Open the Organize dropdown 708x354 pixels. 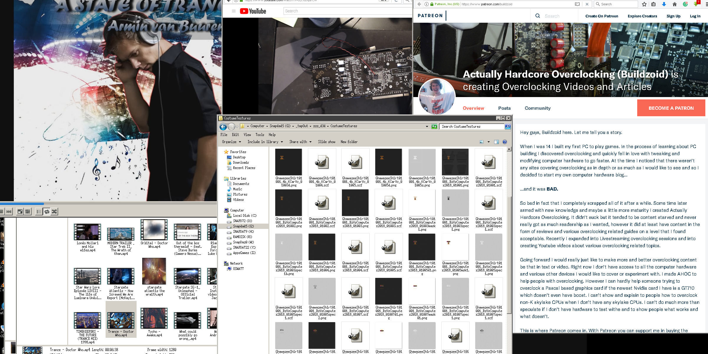point(231,142)
